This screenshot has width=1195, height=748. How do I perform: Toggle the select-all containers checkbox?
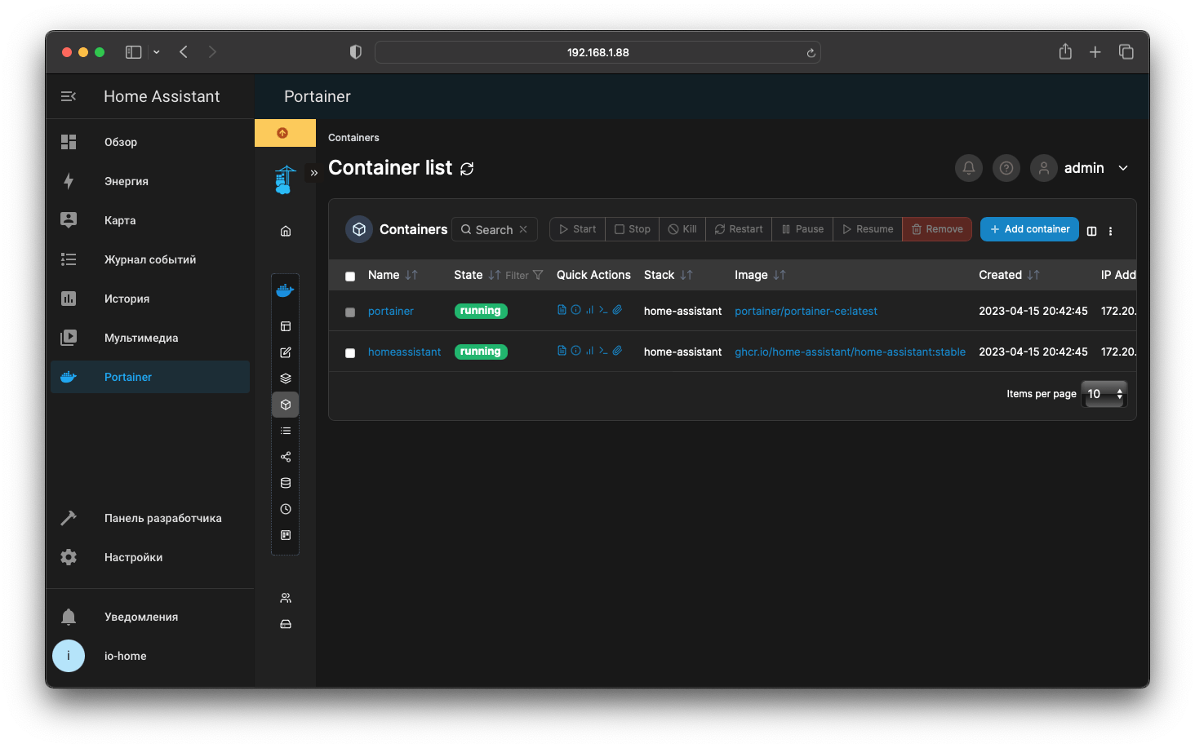[350, 277]
